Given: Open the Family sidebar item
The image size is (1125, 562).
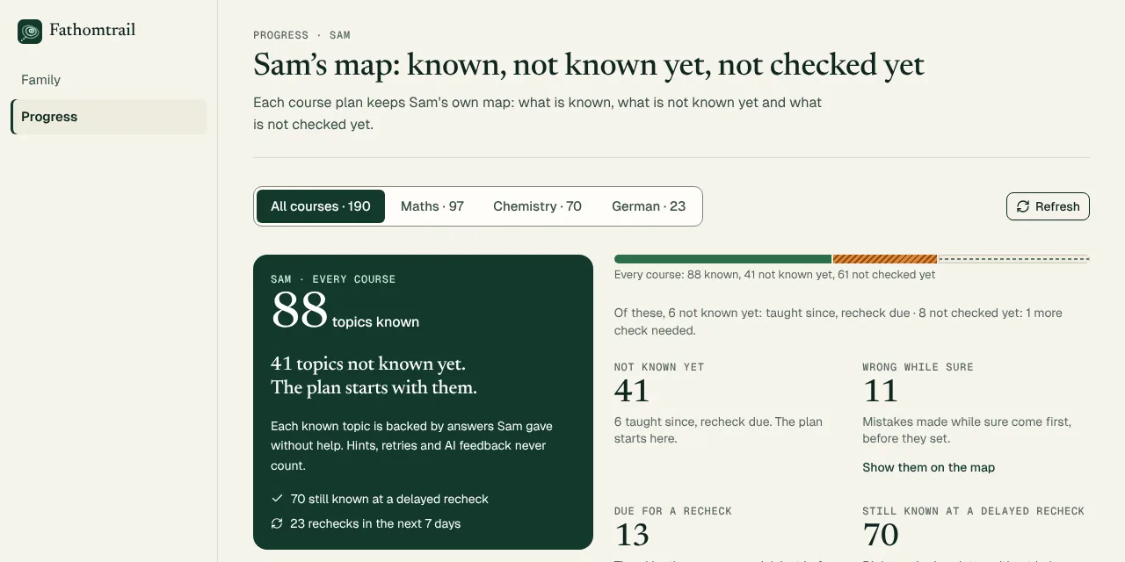Looking at the screenshot, I should [109, 80].
